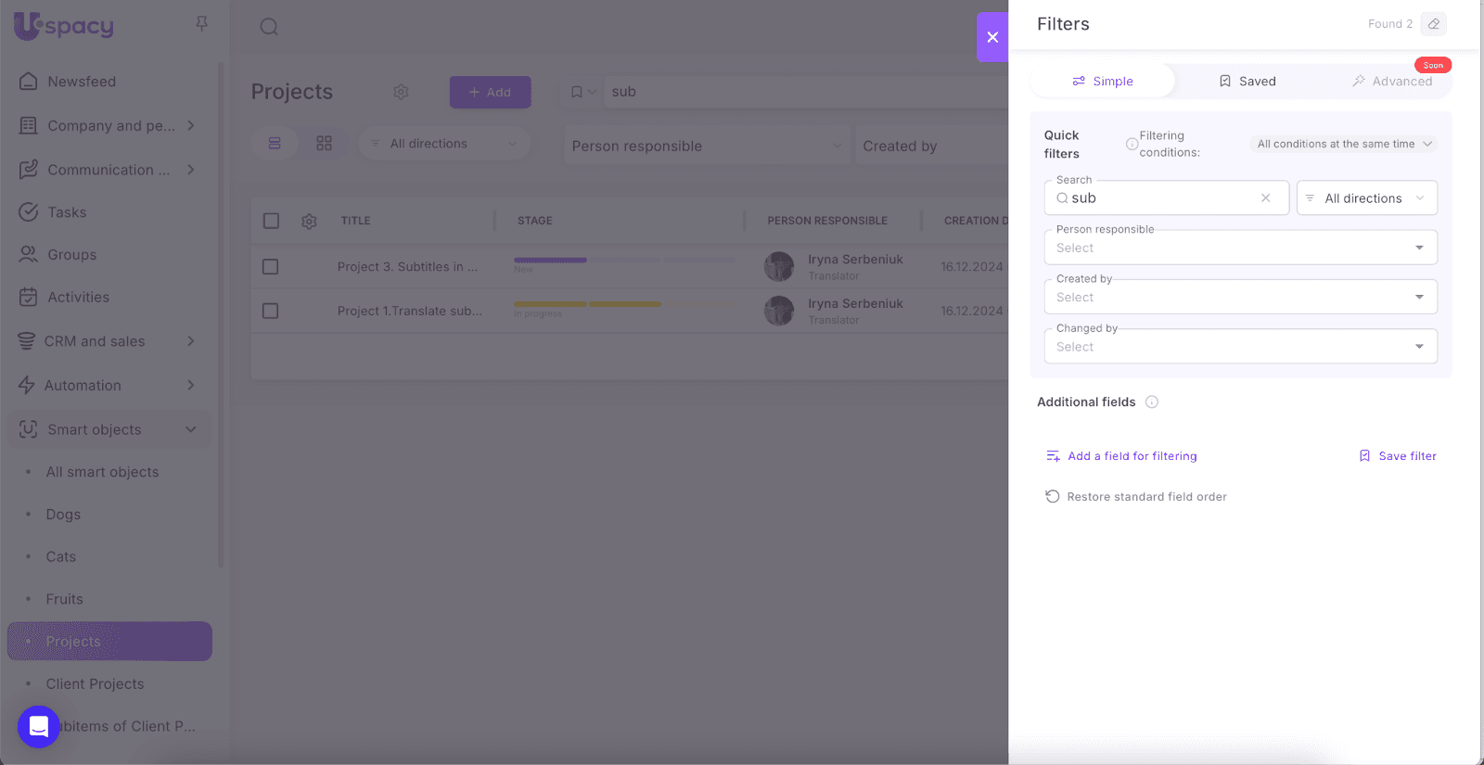1484x765 pixels.
Task: Open Projects settings gear icon
Action: (401, 92)
